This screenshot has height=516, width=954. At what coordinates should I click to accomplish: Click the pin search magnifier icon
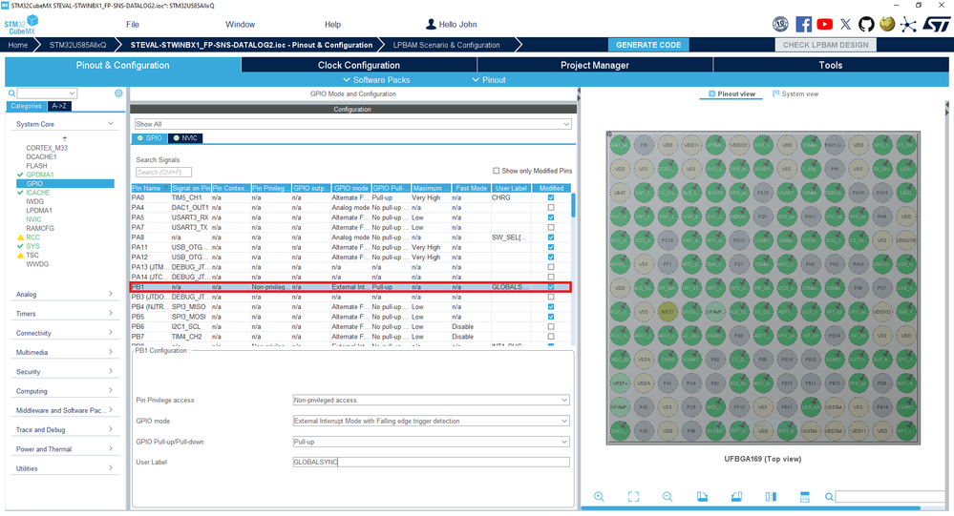coord(829,497)
